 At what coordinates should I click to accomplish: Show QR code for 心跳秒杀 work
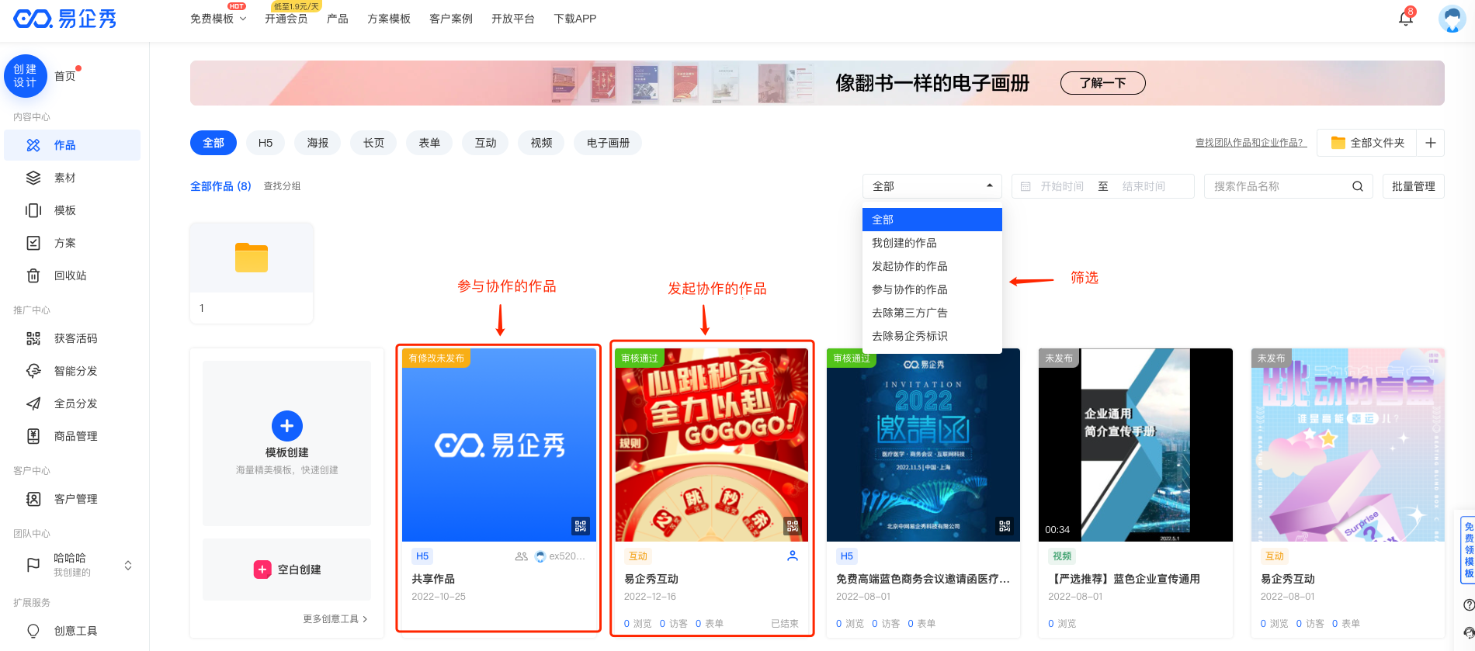[x=792, y=526]
